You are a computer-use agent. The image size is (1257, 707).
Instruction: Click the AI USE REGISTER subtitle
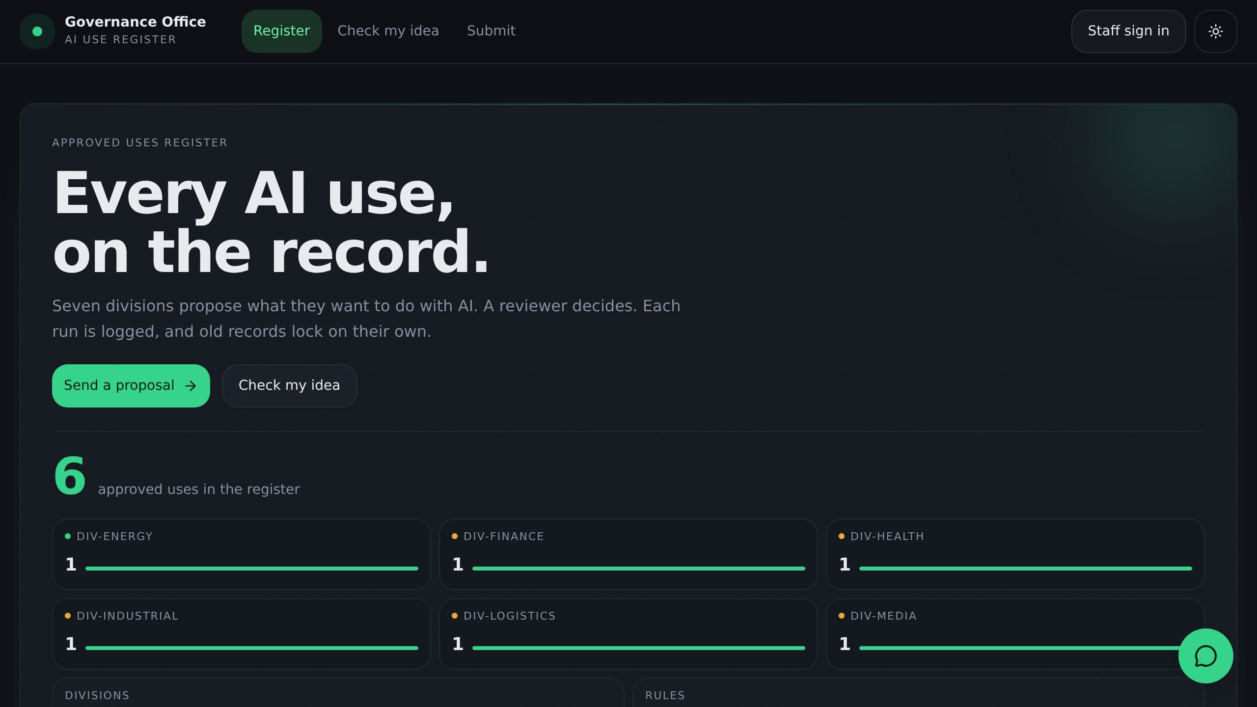point(120,40)
